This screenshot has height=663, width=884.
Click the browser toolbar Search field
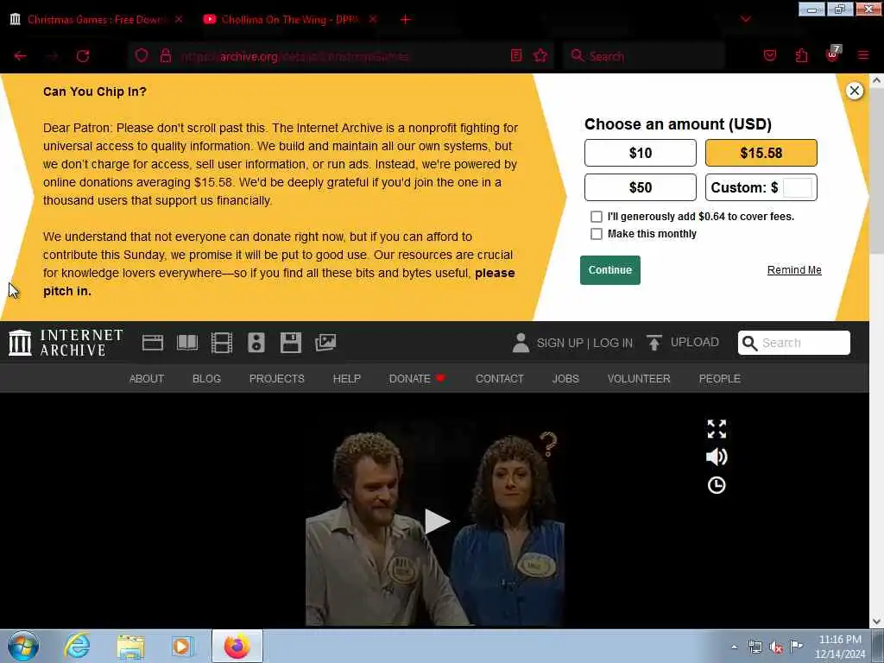(644, 56)
